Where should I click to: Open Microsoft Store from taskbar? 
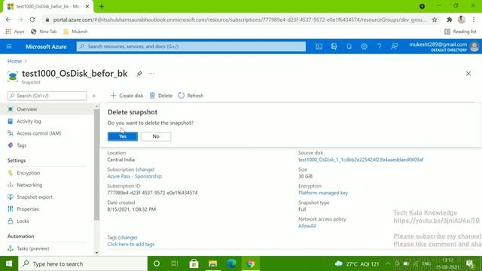pyautogui.click(x=194, y=263)
